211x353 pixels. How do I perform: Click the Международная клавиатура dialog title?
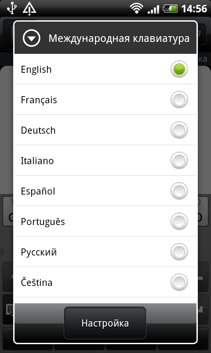[119, 38]
